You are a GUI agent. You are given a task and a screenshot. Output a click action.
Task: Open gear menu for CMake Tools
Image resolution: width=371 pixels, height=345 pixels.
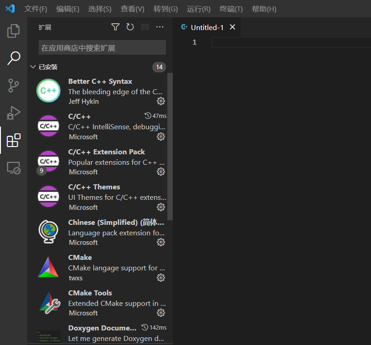tap(161, 313)
